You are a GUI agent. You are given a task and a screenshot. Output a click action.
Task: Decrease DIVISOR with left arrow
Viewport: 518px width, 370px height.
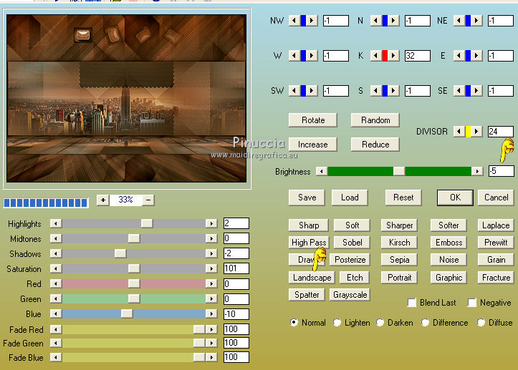[x=459, y=132]
